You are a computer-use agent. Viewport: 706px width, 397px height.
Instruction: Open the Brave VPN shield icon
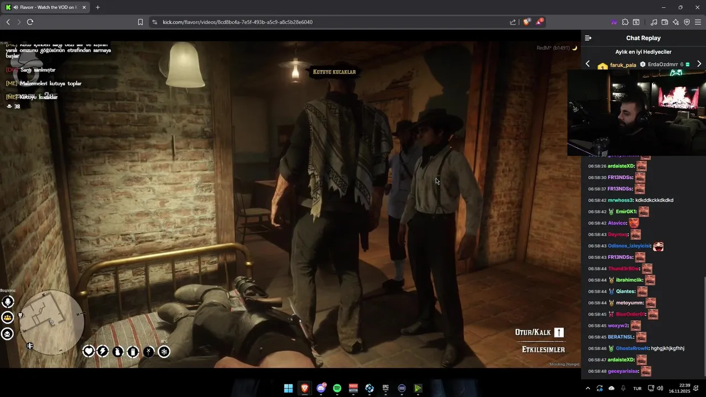(x=687, y=22)
